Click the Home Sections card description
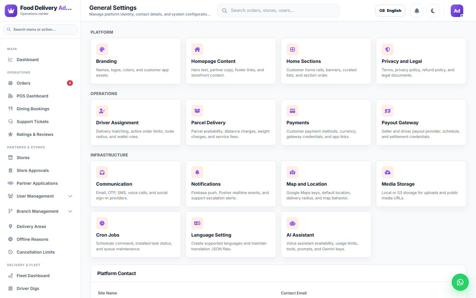476x298 pixels. (x=321, y=73)
